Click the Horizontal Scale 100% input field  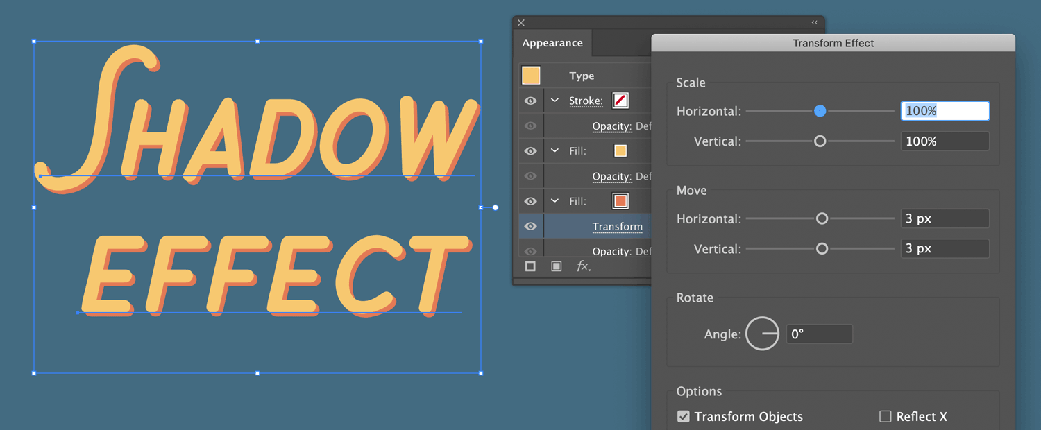click(945, 110)
